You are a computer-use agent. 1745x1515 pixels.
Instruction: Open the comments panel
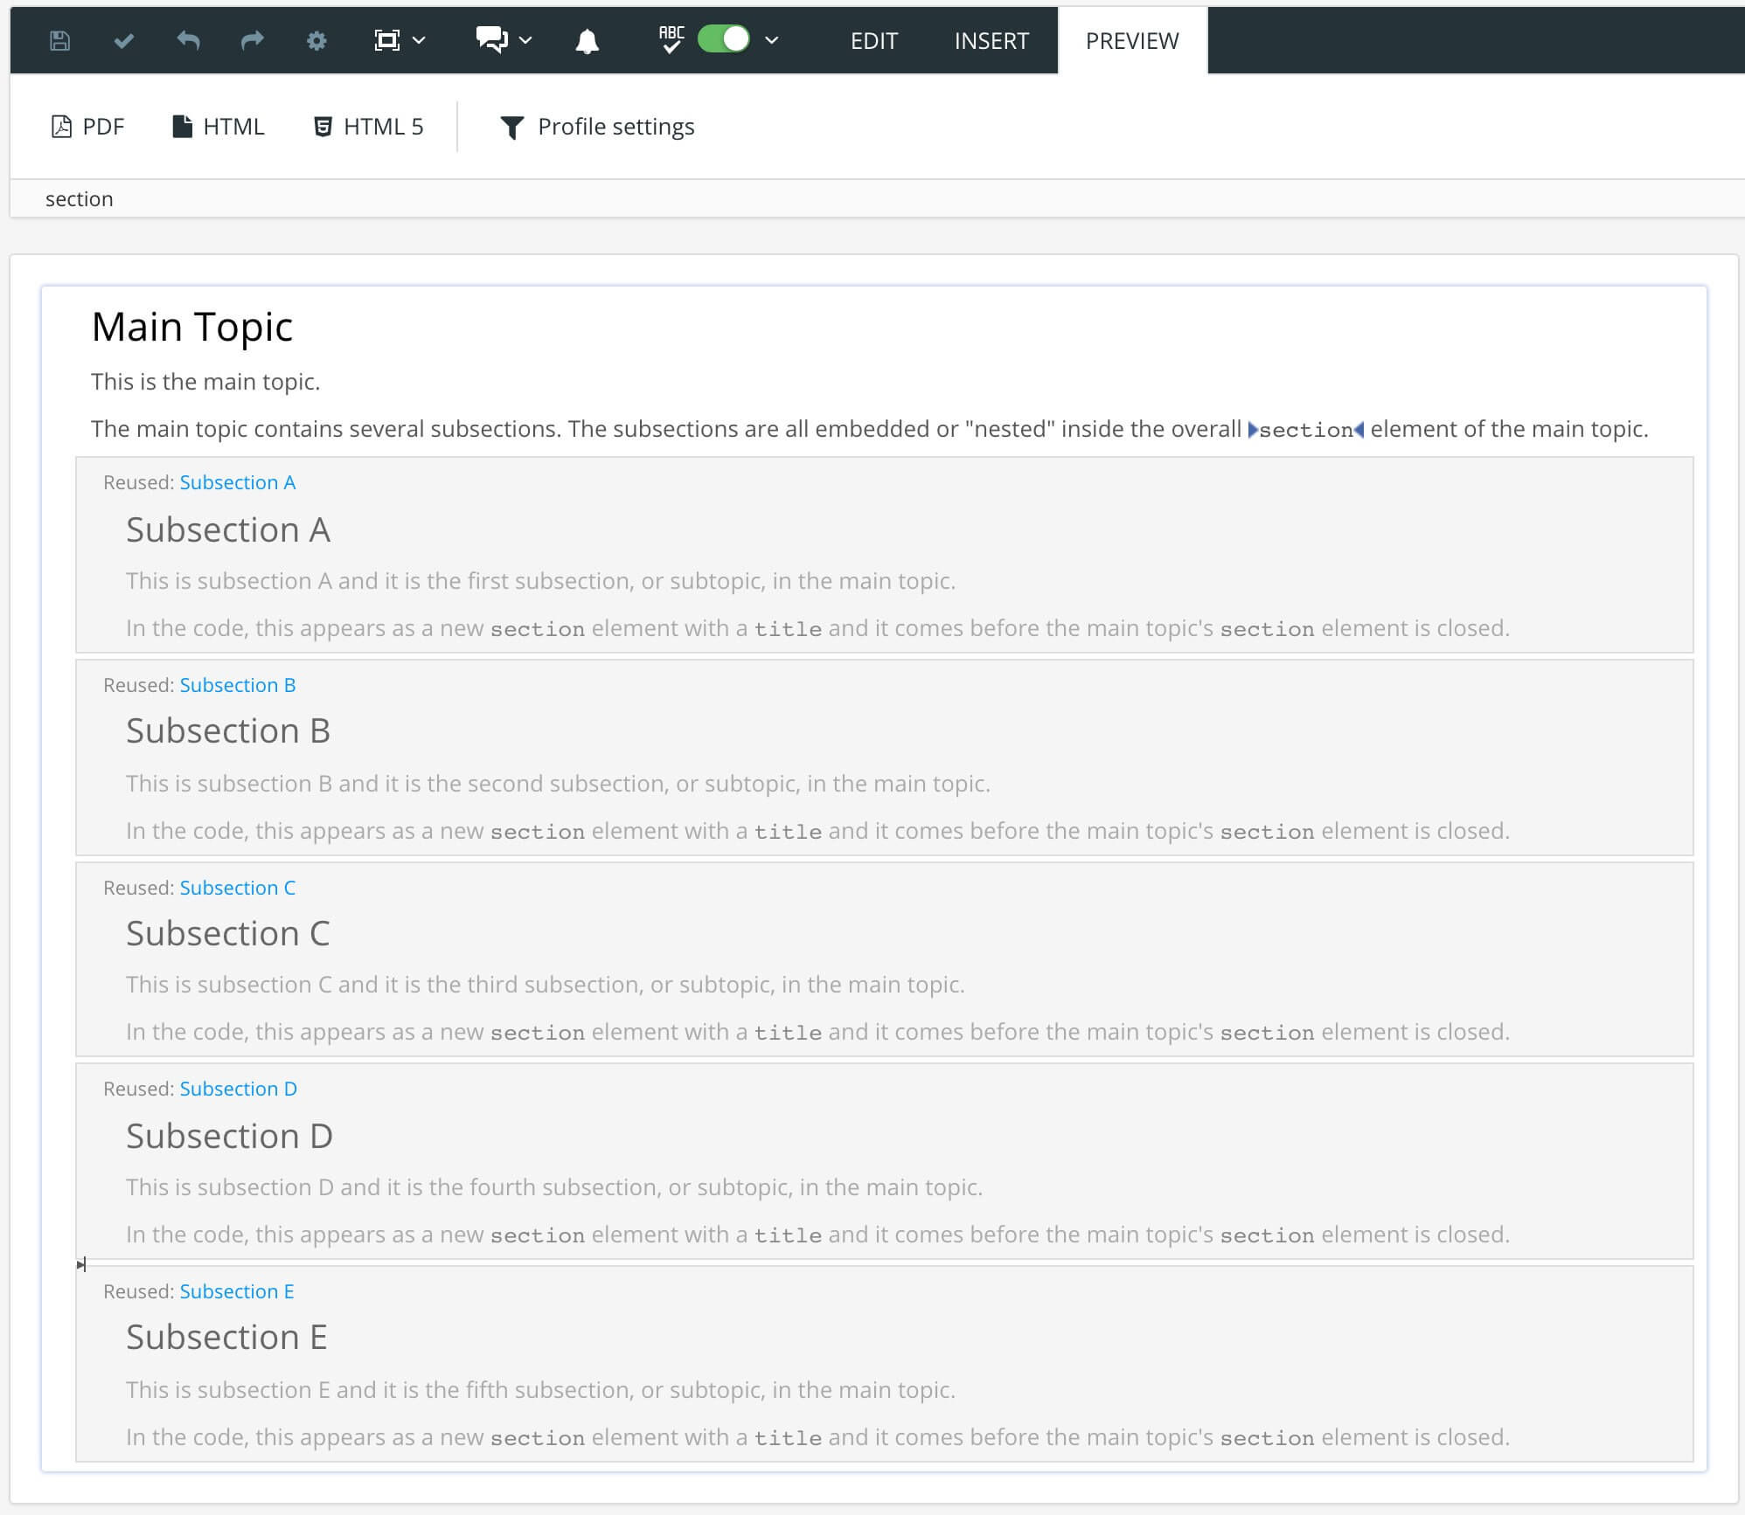click(490, 40)
